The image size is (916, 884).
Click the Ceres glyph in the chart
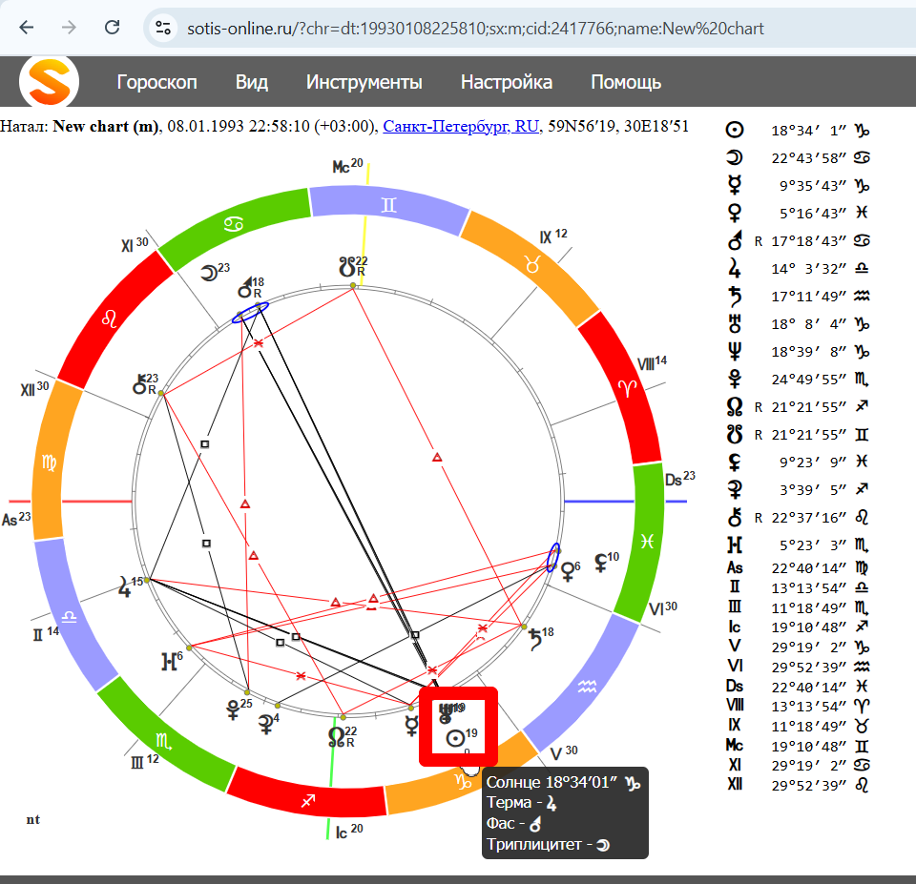tap(266, 724)
